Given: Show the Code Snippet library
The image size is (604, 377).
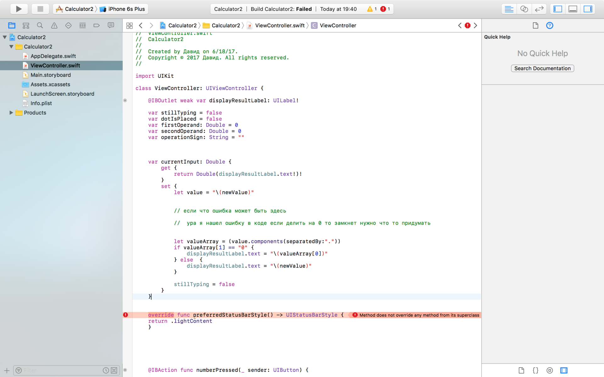Looking at the screenshot, I should click(x=535, y=370).
